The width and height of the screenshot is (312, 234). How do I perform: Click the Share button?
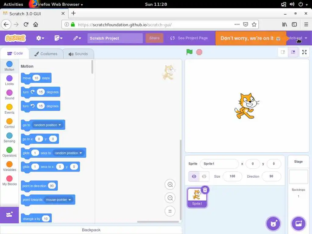pyautogui.click(x=154, y=38)
